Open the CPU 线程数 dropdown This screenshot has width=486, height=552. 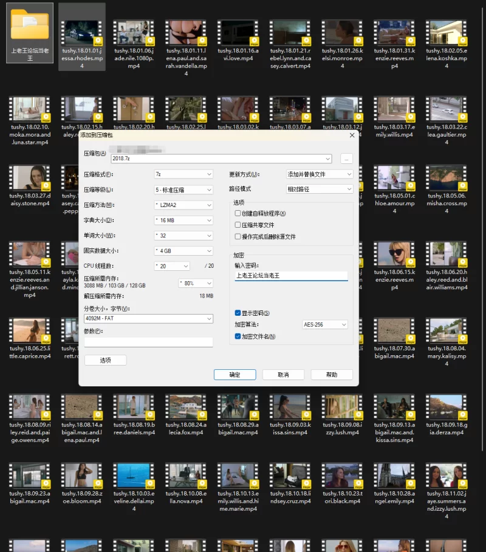(x=172, y=266)
